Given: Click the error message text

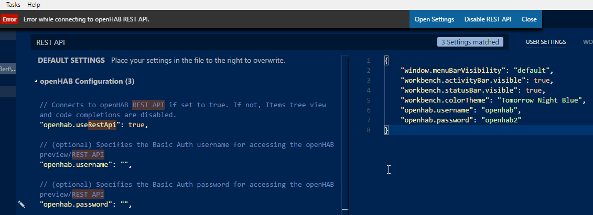Looking at the screenshot, I should point(86,19).
